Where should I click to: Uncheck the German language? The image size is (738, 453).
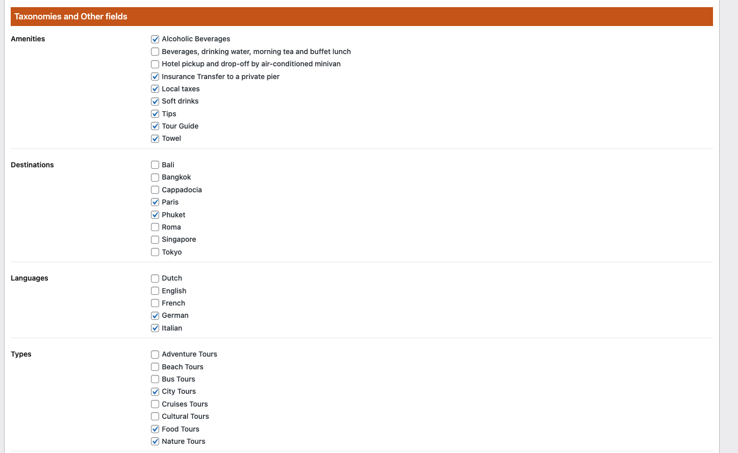coord(155,316)
